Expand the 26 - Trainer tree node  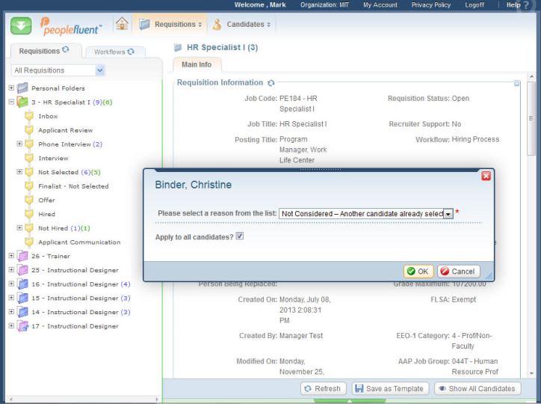[x=11, y=256]
